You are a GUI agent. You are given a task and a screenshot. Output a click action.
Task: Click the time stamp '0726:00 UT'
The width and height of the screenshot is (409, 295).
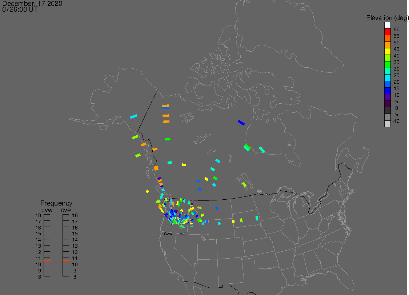click(x=20, y=9)
